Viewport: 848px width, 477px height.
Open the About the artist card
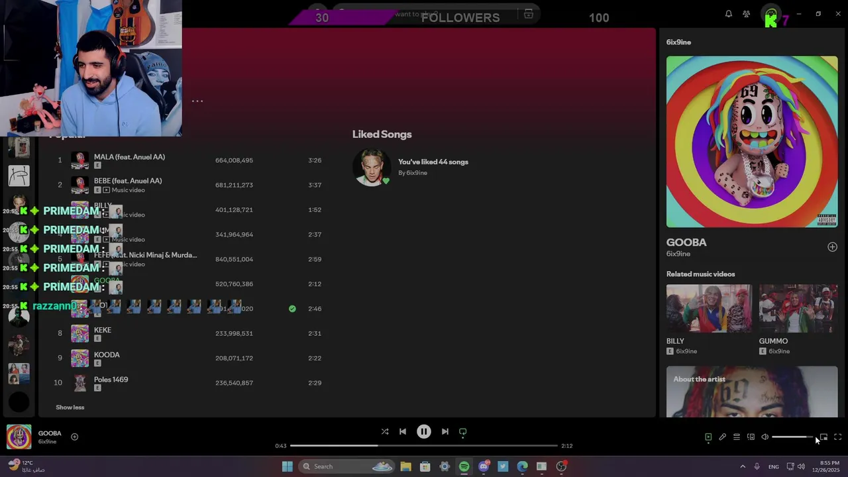752,392
